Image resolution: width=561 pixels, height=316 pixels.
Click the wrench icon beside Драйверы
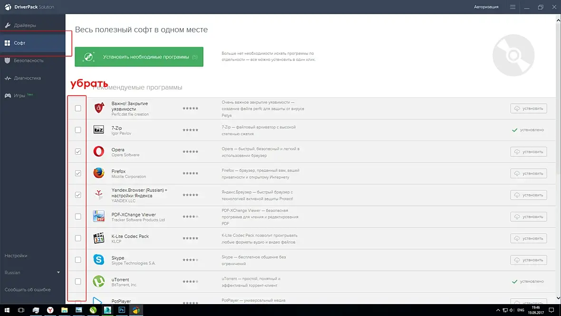(x=8, y=25)
